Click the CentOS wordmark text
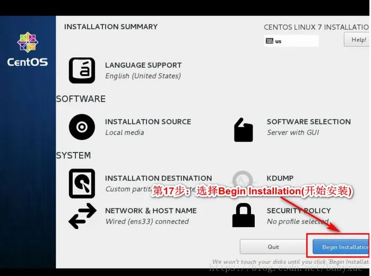The width and height of the screenshot is (371, 276). [28, 63]
